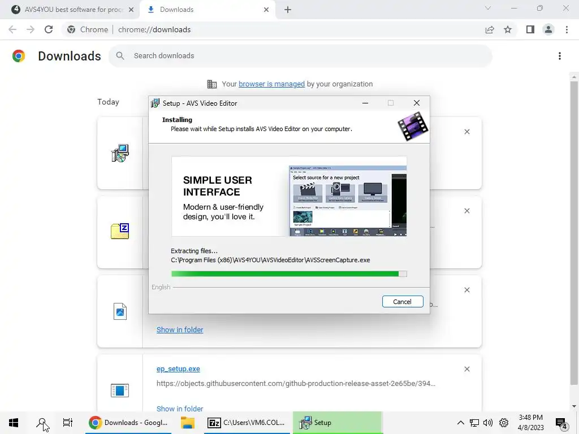The height and width of the screenshot is (434, 579).
Task: Toggle the Chrome side panel
Action: (530, 29)
